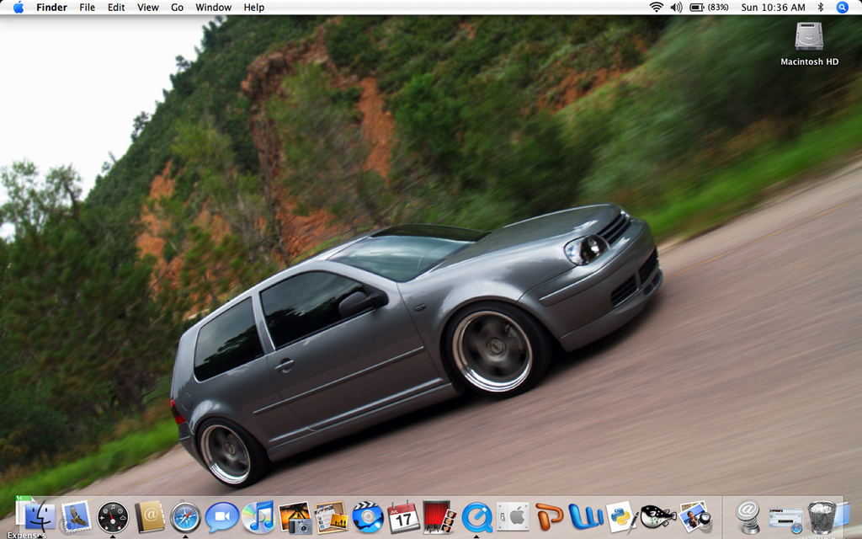Launch iTunes from the dock

point(258,516)
